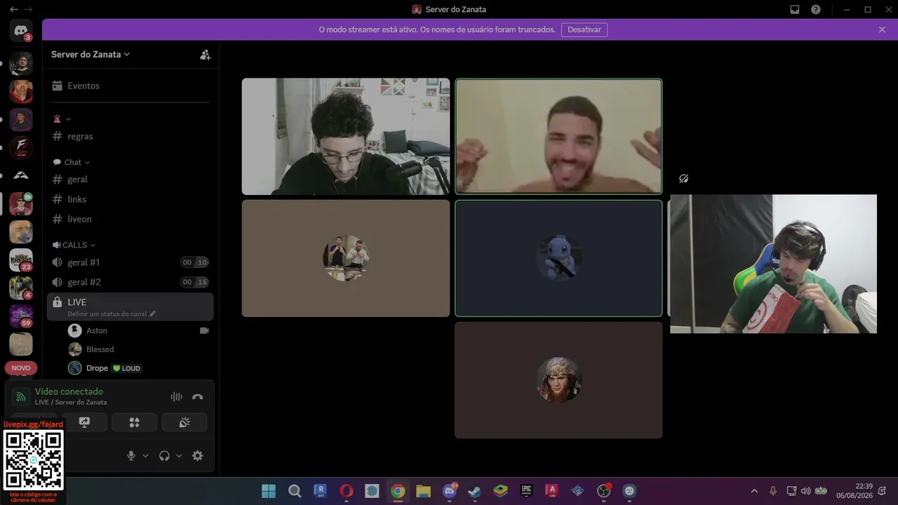Collapse the CALLS category
898x505 pixels.
[74, 245]
